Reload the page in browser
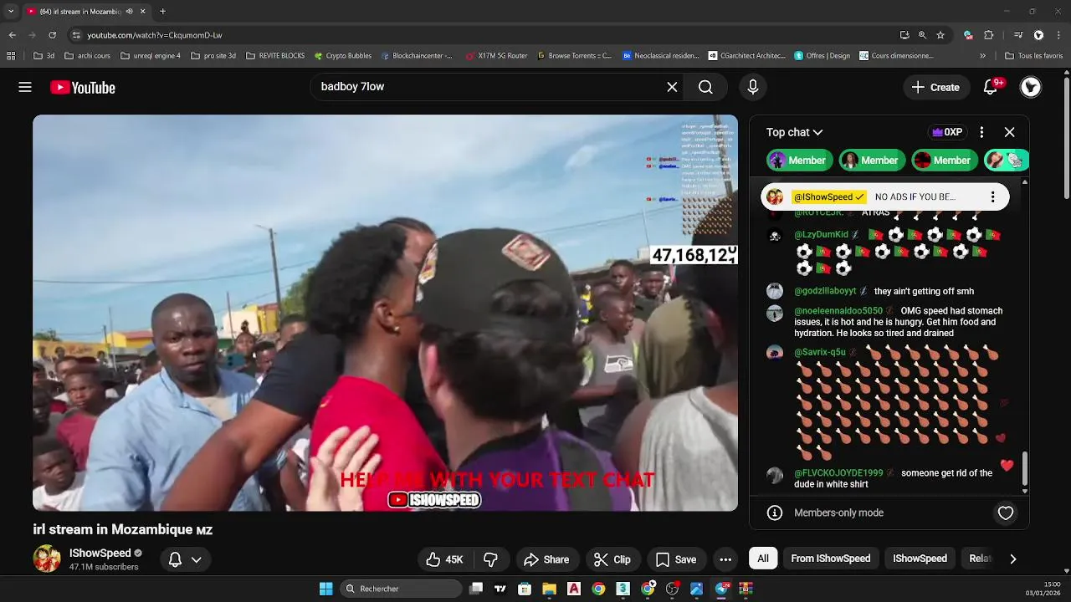Viewport: 1071px width, 602px height. click(52, 35)
